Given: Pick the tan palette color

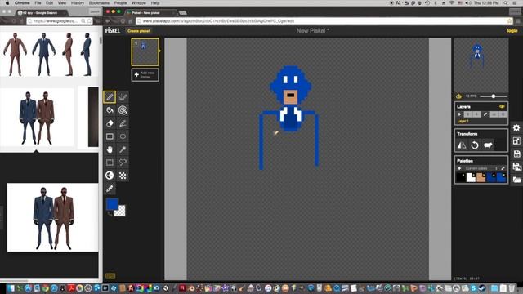Looking at the screenshot, I should (x=481, y=177).
